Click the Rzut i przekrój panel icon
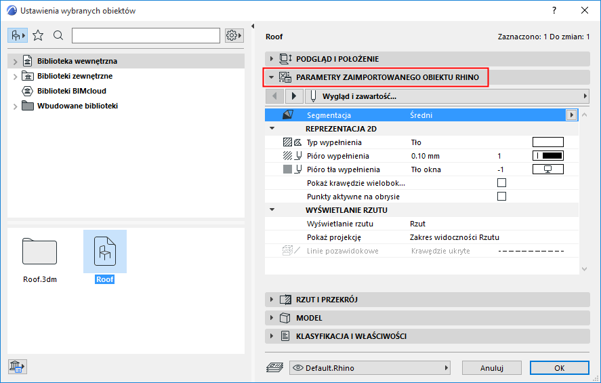 [x=285, y=300]
